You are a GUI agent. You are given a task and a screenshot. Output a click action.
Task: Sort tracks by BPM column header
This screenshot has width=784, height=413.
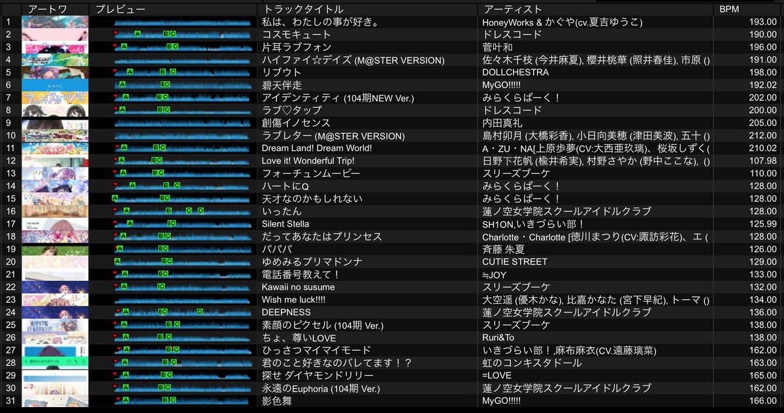747,9
